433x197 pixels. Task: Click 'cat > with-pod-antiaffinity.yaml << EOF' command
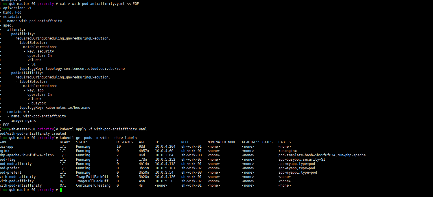[99, 4]
